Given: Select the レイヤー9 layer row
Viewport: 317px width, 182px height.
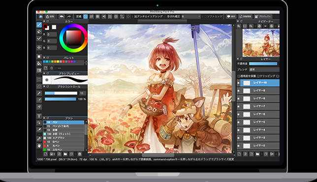Looking at the screenshot, I should pyautogui.click(x=258, y=91).
